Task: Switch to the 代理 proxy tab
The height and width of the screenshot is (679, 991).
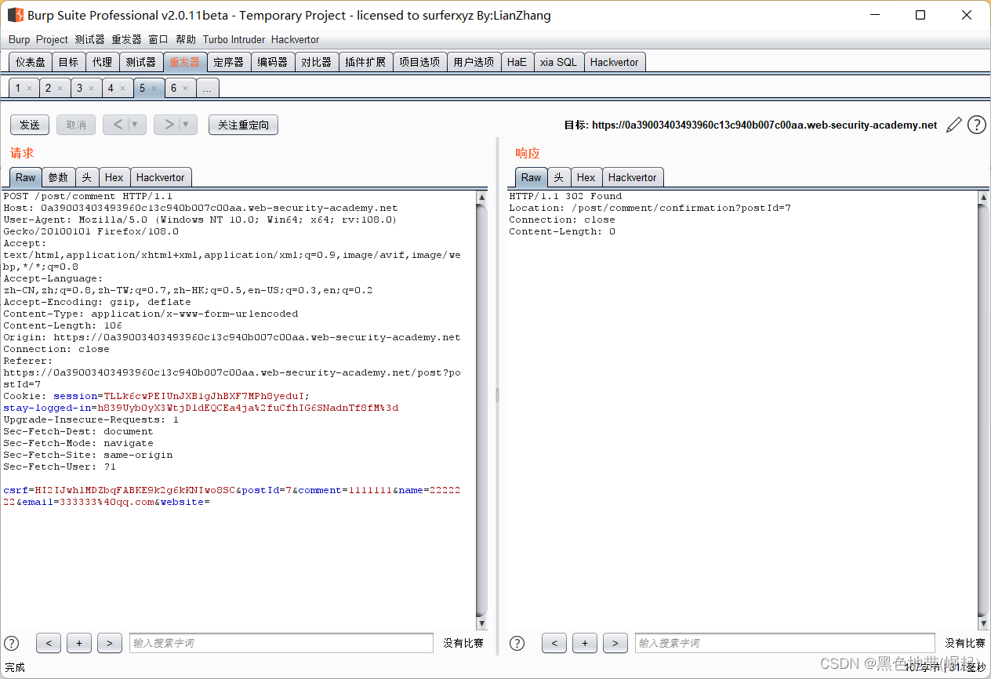Action: tap(102, 62)
